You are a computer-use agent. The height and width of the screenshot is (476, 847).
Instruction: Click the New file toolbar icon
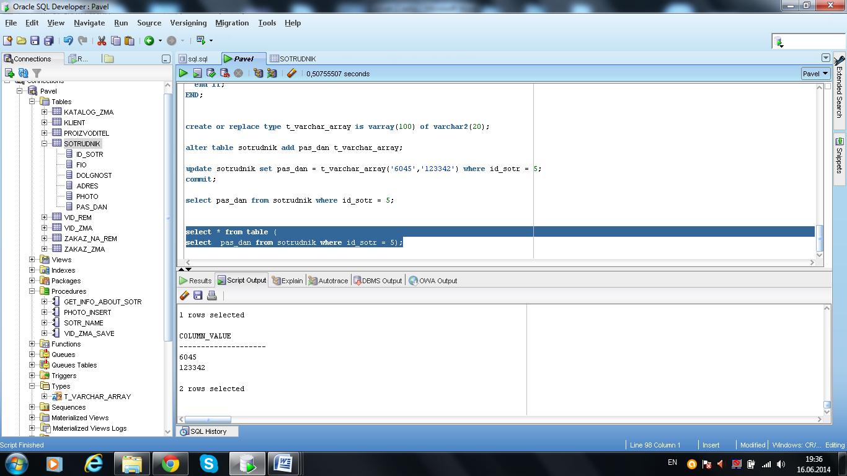click(7, 40)
